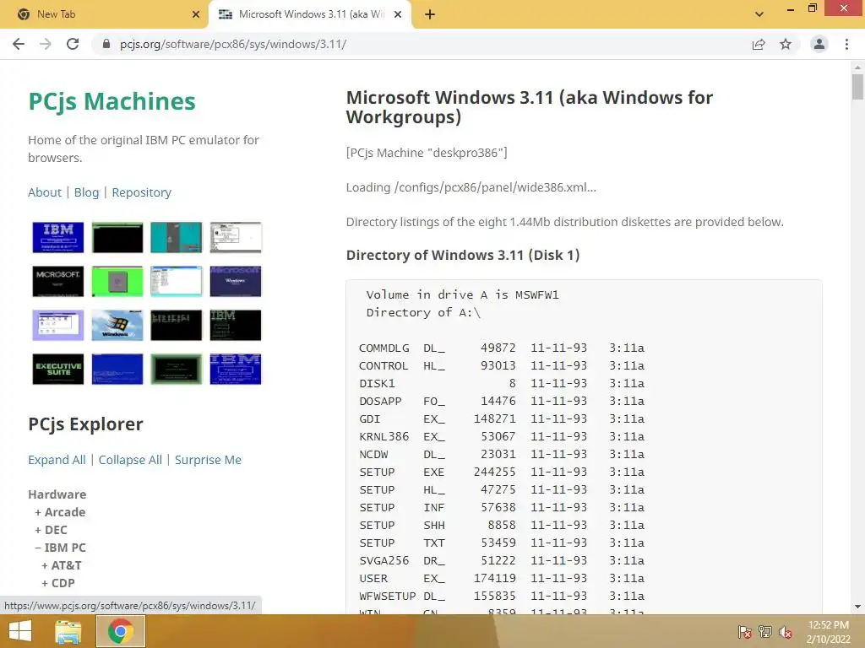Image resolution: width=865 pixels, height=648 pixels.
Task: Close the New Tab tab
Action: (196, 14)
